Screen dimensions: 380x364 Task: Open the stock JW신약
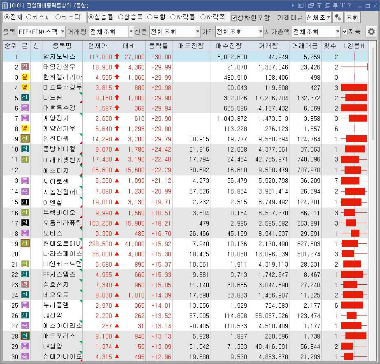(x=53, y=316)
